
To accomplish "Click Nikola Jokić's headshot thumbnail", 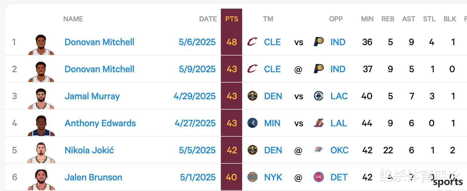I will 41,152.
